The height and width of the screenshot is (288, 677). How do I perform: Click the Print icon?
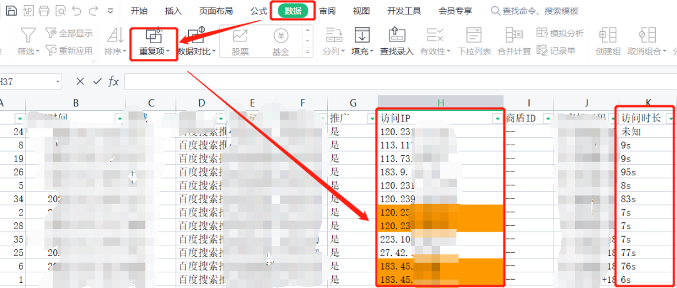(x=44, y=11)
